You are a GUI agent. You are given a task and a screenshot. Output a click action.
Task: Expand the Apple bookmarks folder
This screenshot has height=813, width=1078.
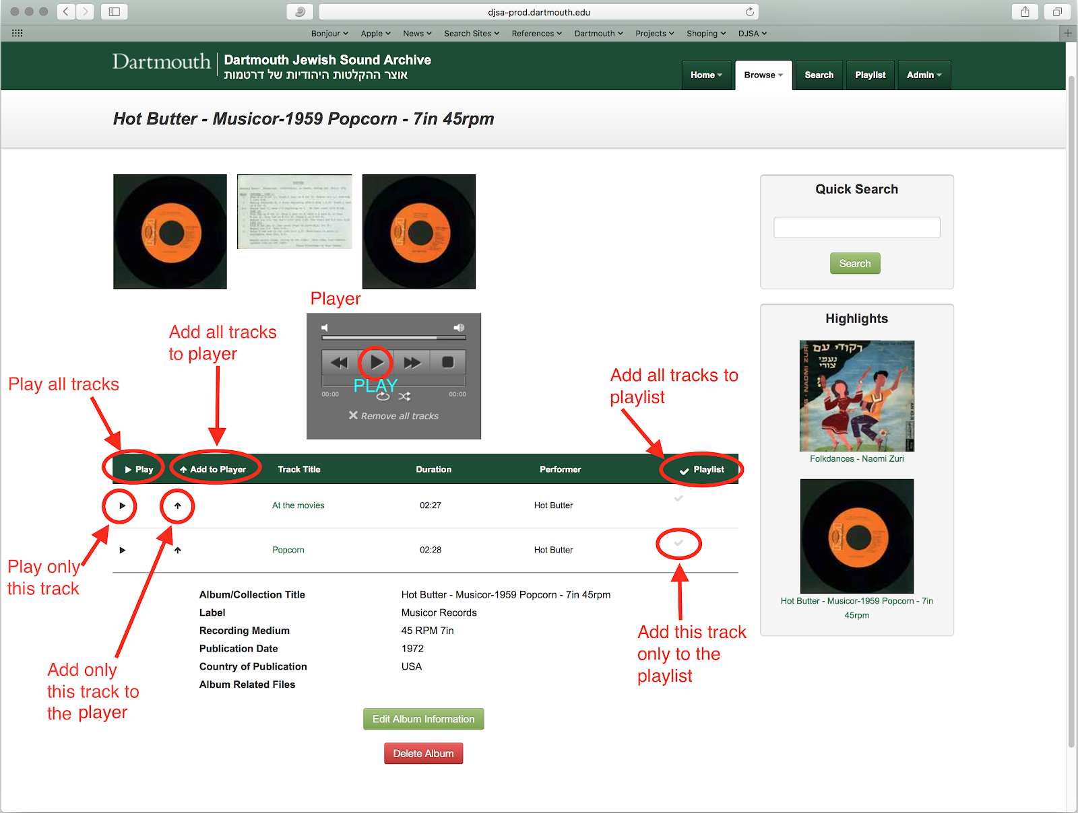click(x=375, y=33)
